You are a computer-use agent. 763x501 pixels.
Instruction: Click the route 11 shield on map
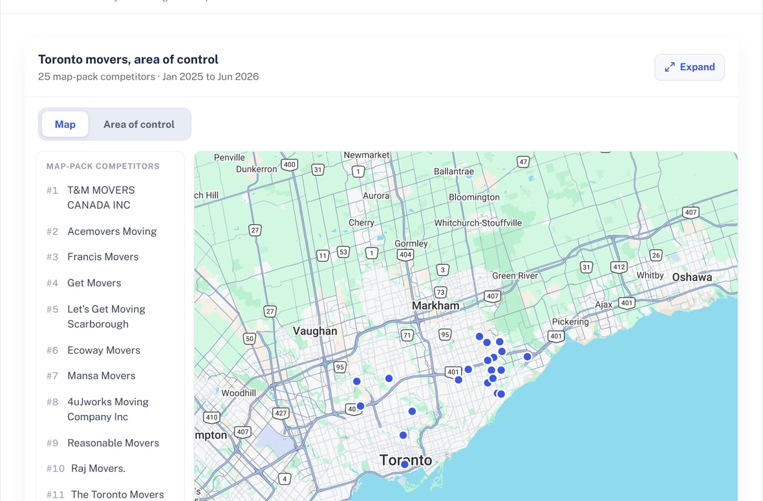click(x=323, y=255)
